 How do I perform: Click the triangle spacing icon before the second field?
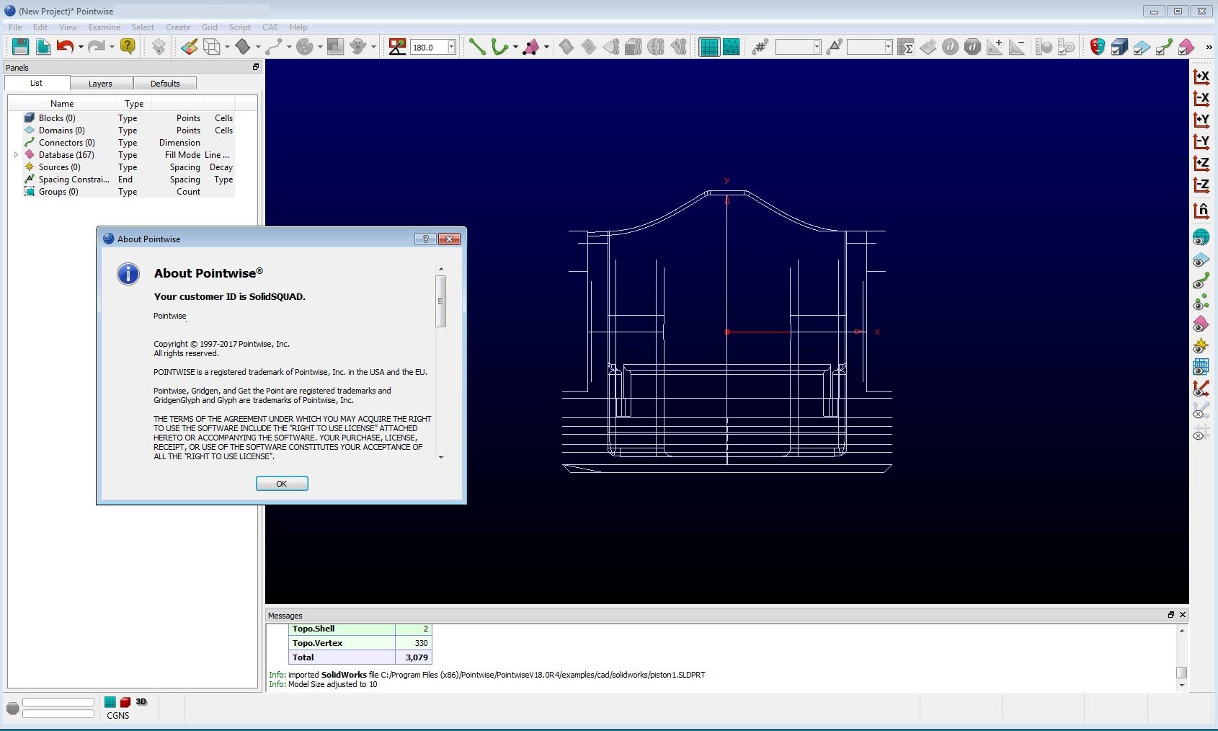[835, 47]
